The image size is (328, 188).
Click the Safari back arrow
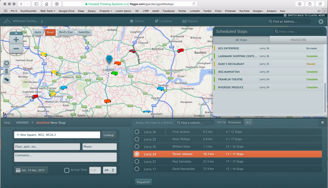click(21, 4)
